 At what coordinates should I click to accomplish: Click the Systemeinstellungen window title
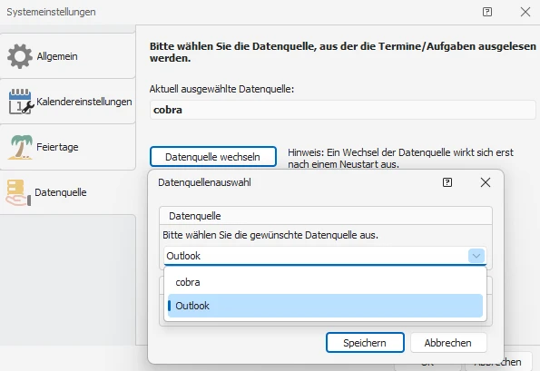[x=51, y=12]
